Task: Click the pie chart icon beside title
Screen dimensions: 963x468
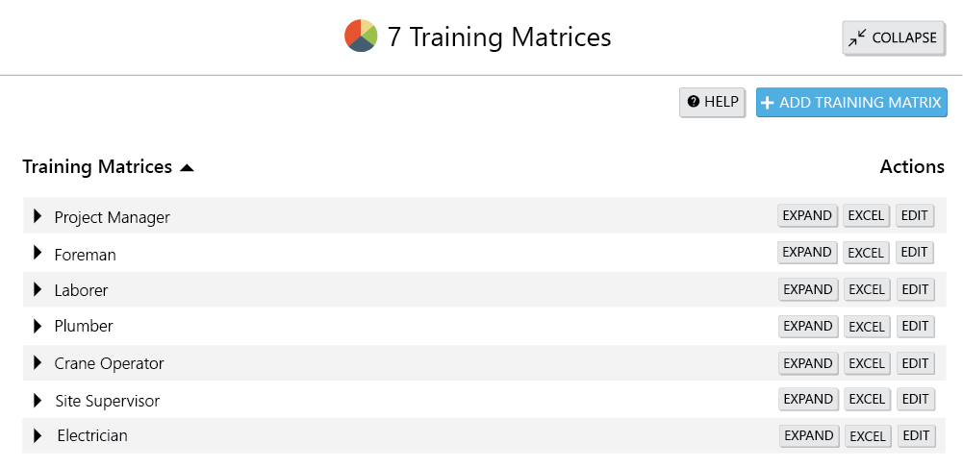Action: coord(361,37)
